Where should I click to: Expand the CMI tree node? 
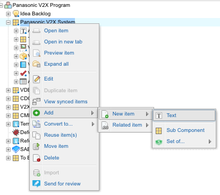point(9,116)
